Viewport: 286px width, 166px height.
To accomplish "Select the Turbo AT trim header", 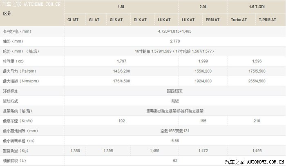I will point(239,20).
